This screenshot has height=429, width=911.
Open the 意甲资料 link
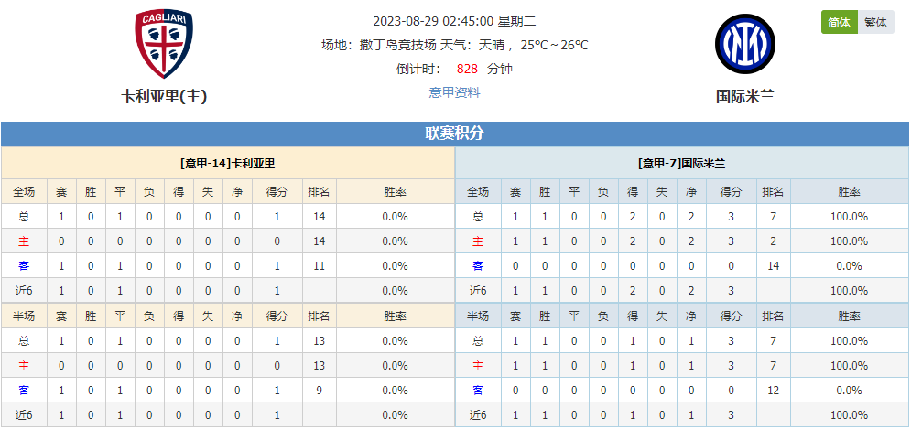click(454, 92)
